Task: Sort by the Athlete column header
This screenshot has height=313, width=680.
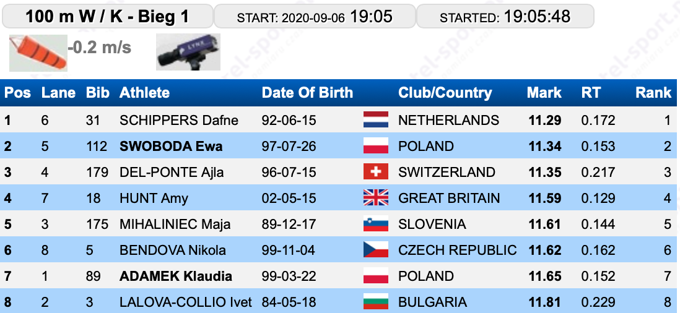Action: coord(144,93)
